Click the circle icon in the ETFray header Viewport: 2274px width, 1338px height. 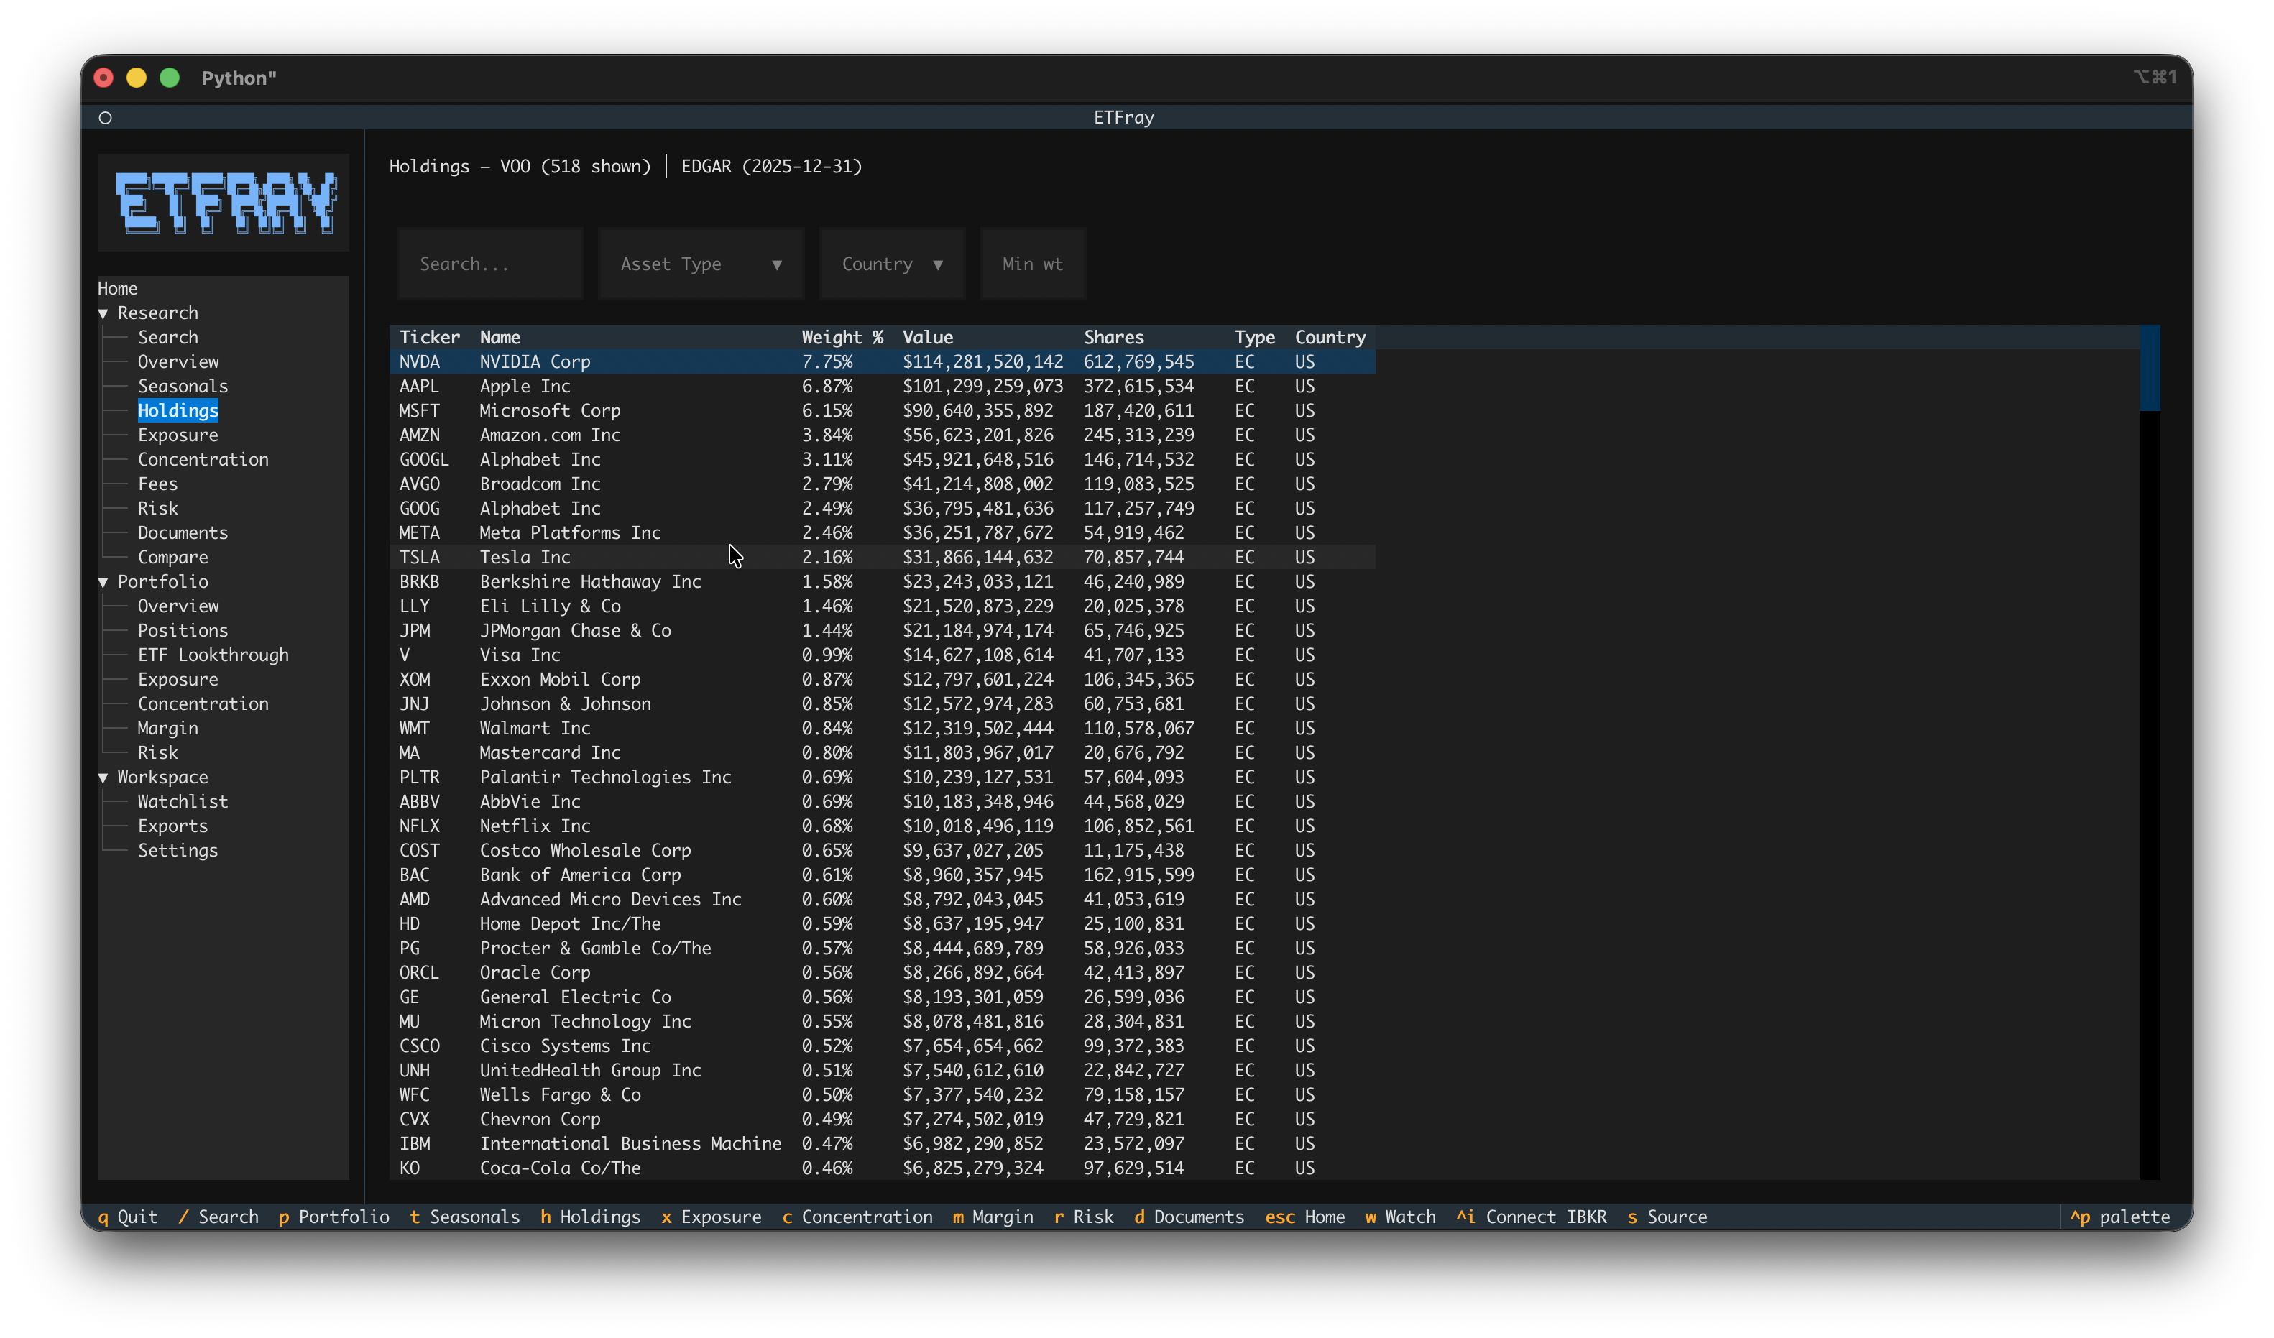pyautogui.click(x=106, y=117)
